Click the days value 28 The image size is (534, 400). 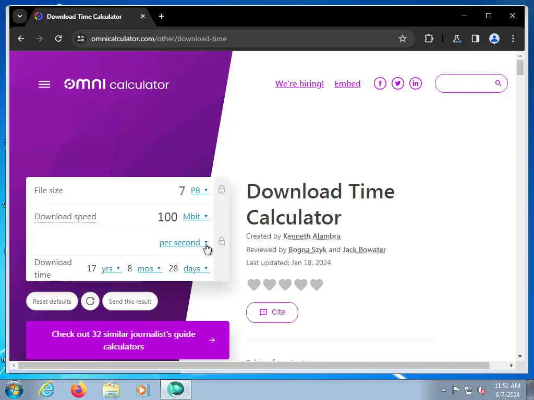(173, 268)
